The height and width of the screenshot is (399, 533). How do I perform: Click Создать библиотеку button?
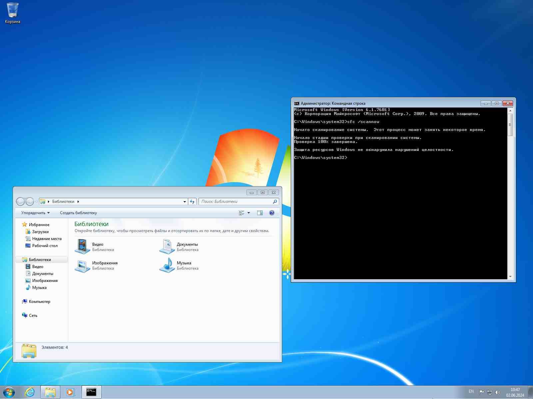tap(78, 213)
